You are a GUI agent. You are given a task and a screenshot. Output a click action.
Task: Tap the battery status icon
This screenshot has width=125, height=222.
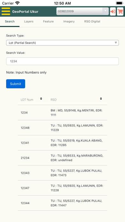pyautogui.click(x=120, y=3)
